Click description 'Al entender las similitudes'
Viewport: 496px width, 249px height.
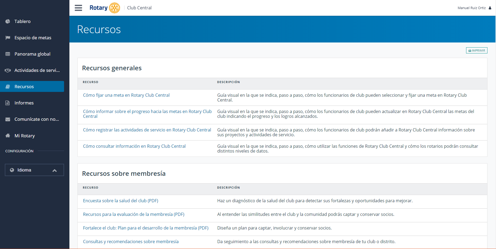pos(306,214)
